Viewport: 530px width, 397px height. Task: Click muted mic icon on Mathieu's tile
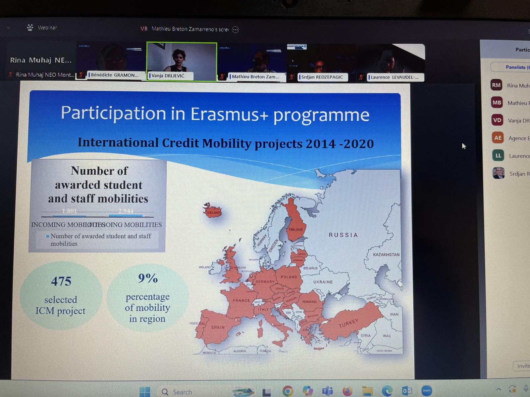[223, 77]
